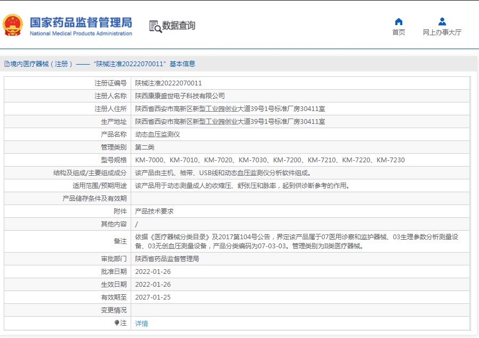Click the 网上办事大厅 text label

point(442,32)
